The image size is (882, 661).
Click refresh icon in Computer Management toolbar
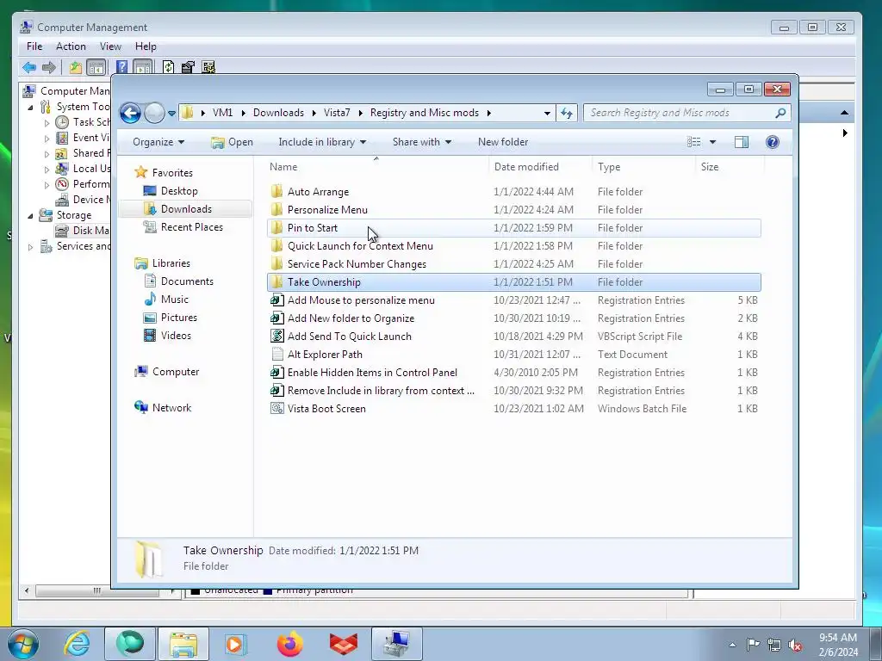tap(168, 67)
